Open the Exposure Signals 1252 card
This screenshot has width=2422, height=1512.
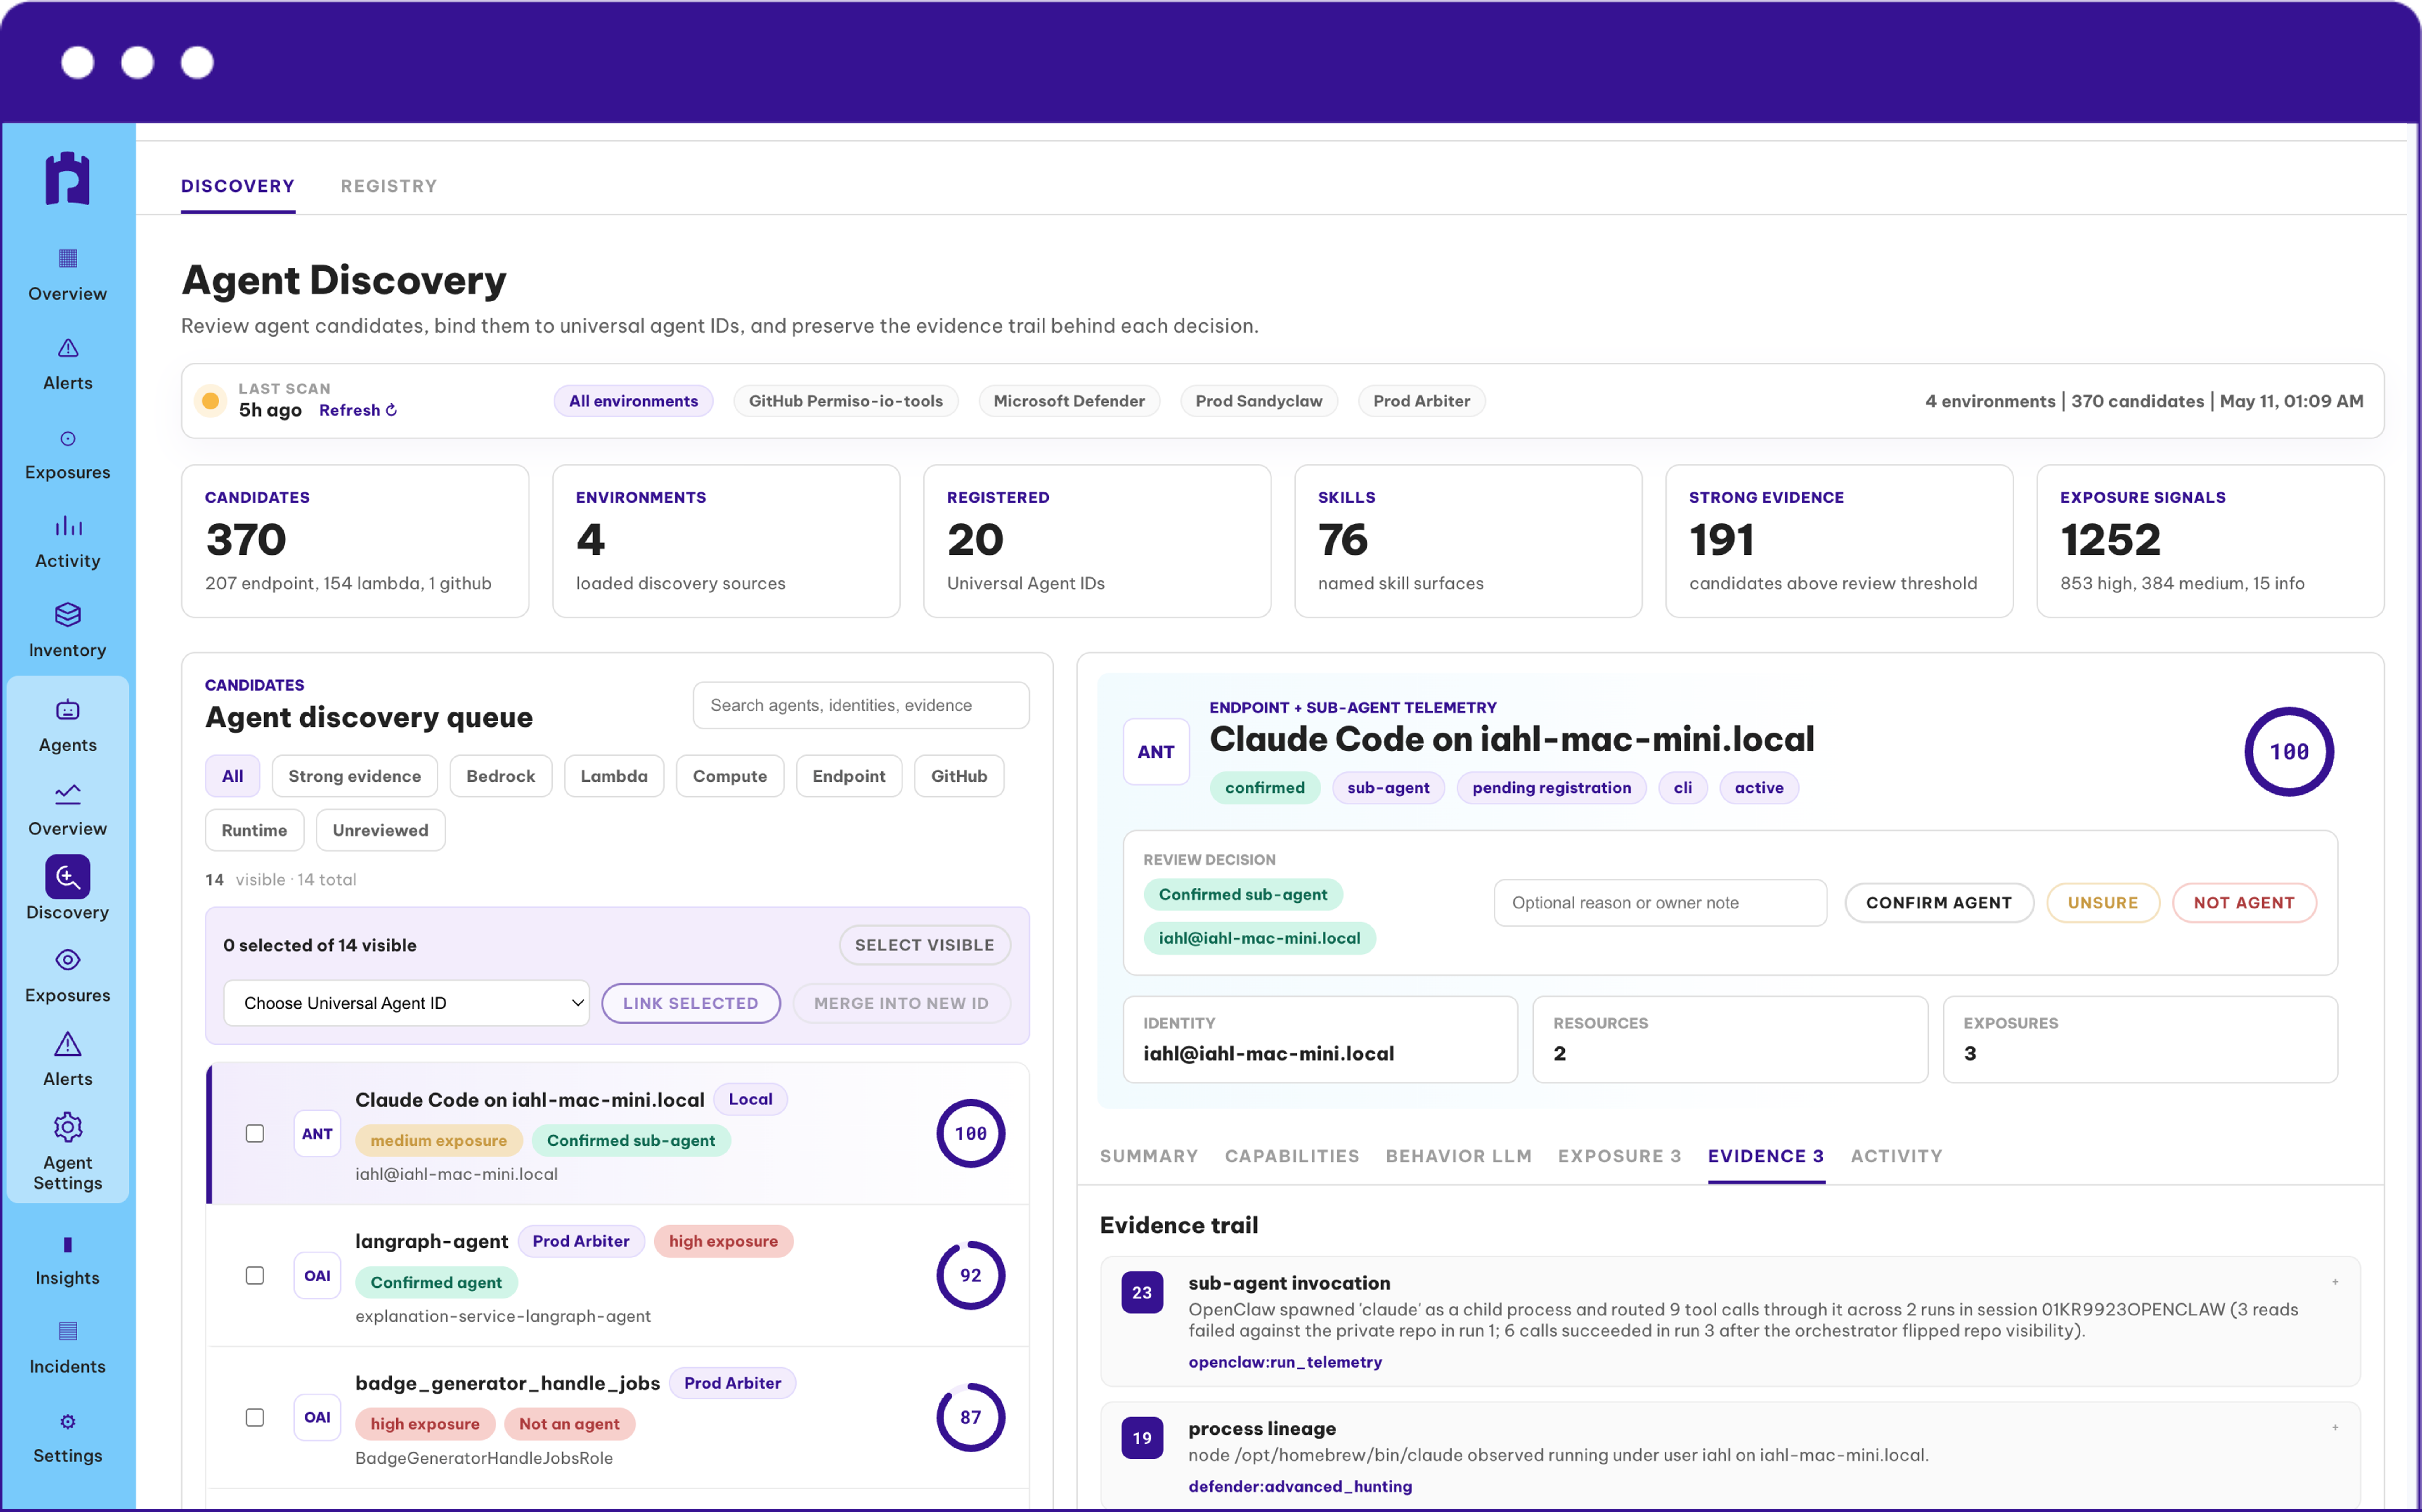click(2210, 541)
